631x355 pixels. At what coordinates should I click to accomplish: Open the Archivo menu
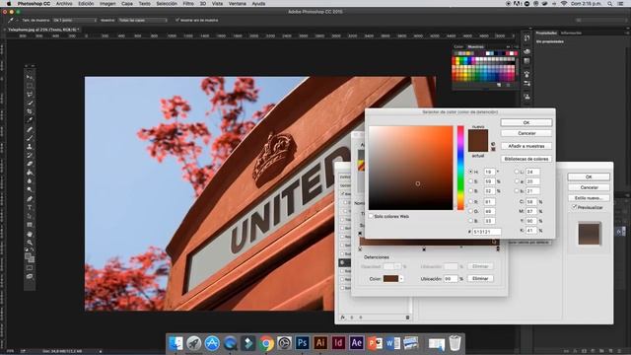64,4
